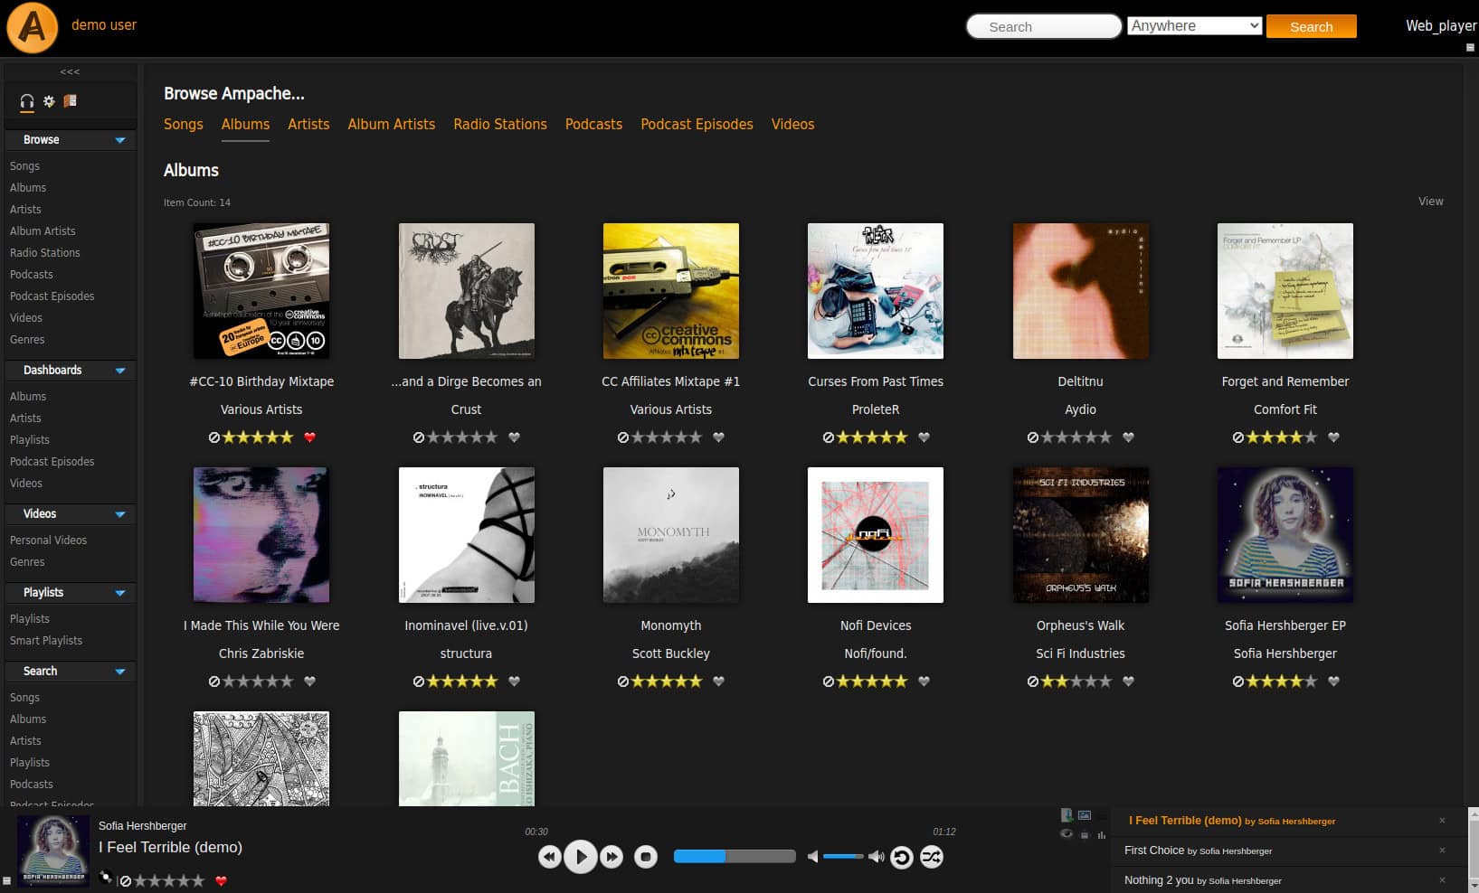Open the Anywhere search scope dropdown

pos(1194,25)
